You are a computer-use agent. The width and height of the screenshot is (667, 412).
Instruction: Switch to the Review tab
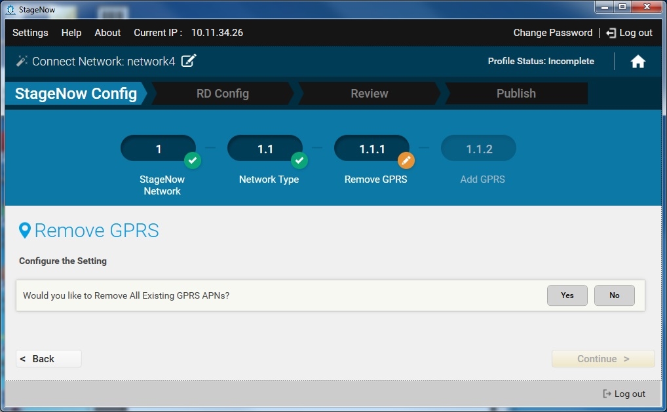coord(369,94)
